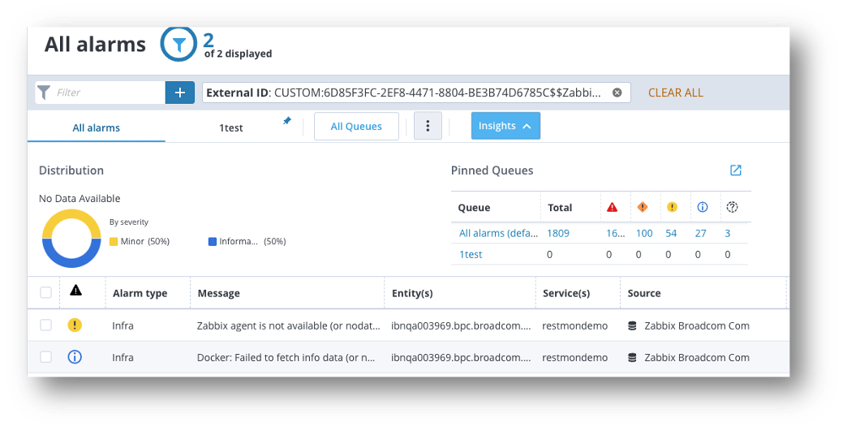The image size is (843, 431).
Task: Open the All alarms (default) queue link
Action: (x=498, y=233)
